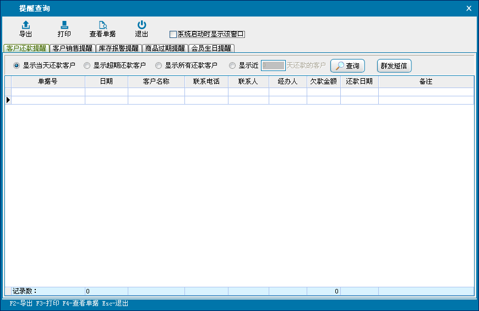Click the 群发短信 button

tap(394, 66)
